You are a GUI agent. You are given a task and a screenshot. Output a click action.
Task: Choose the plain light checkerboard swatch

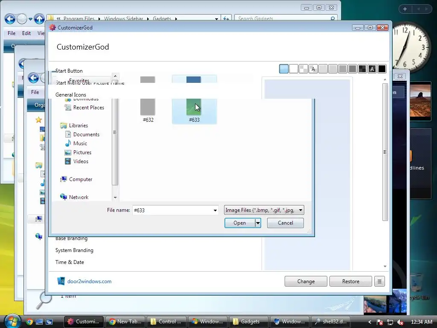click(x=303, y=69)
